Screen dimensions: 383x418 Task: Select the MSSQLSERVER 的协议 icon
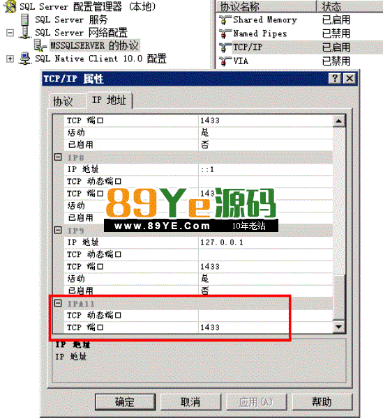point(40,45)
